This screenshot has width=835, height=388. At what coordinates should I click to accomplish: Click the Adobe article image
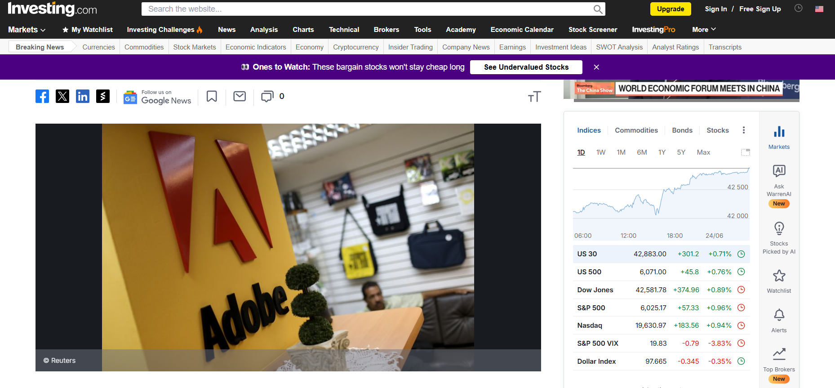point(288,247)
